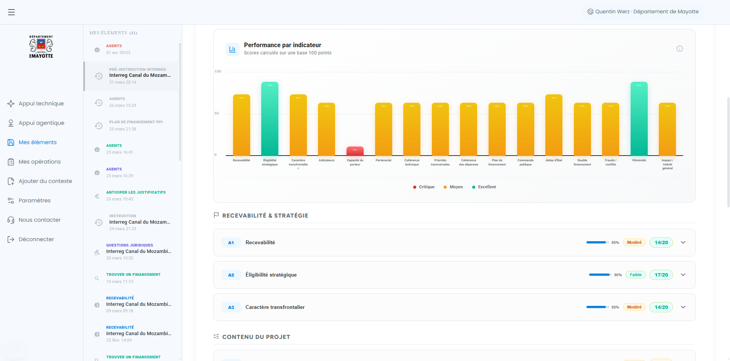Toggle the Moyen legend item
730x361 pixels.
[453, 187]
